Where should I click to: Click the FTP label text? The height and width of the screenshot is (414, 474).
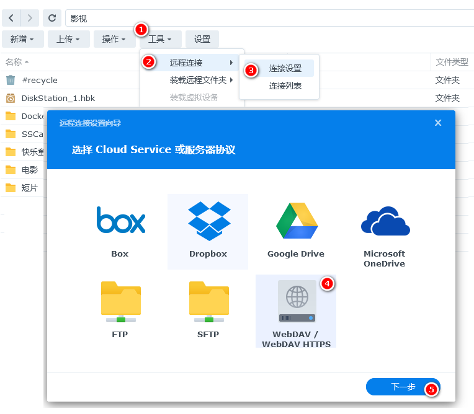pos(120,334)
